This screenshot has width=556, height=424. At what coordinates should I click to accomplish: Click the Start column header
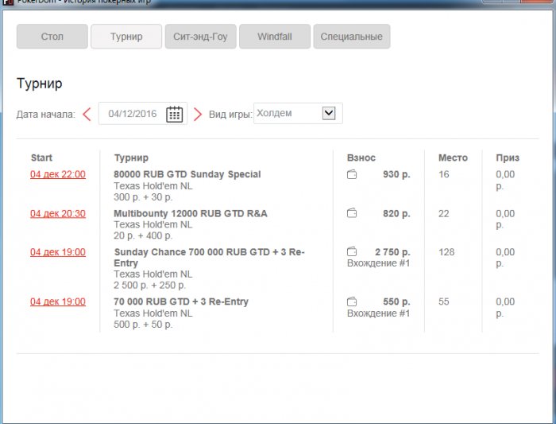[x=41, y=158]
